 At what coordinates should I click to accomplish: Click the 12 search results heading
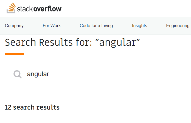point(32,107)
